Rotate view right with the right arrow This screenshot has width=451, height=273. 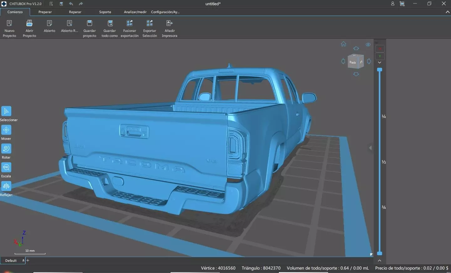369,62
